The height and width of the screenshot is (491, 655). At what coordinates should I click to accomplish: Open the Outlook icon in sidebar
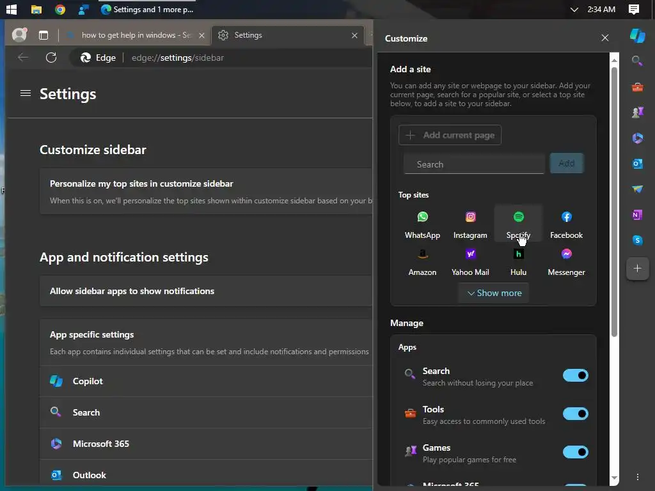637,164
